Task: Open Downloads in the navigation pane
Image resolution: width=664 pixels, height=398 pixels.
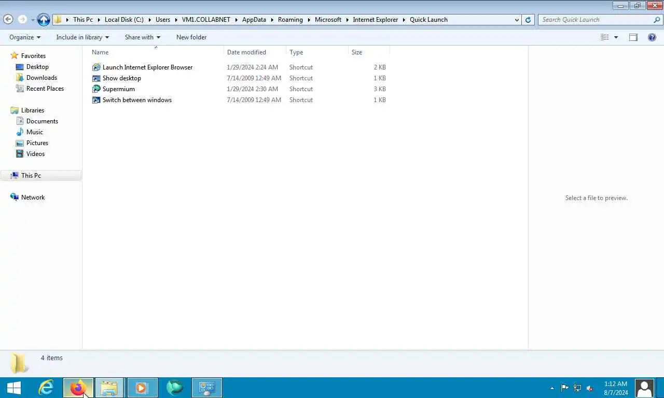Action: (x=41, y=78)
